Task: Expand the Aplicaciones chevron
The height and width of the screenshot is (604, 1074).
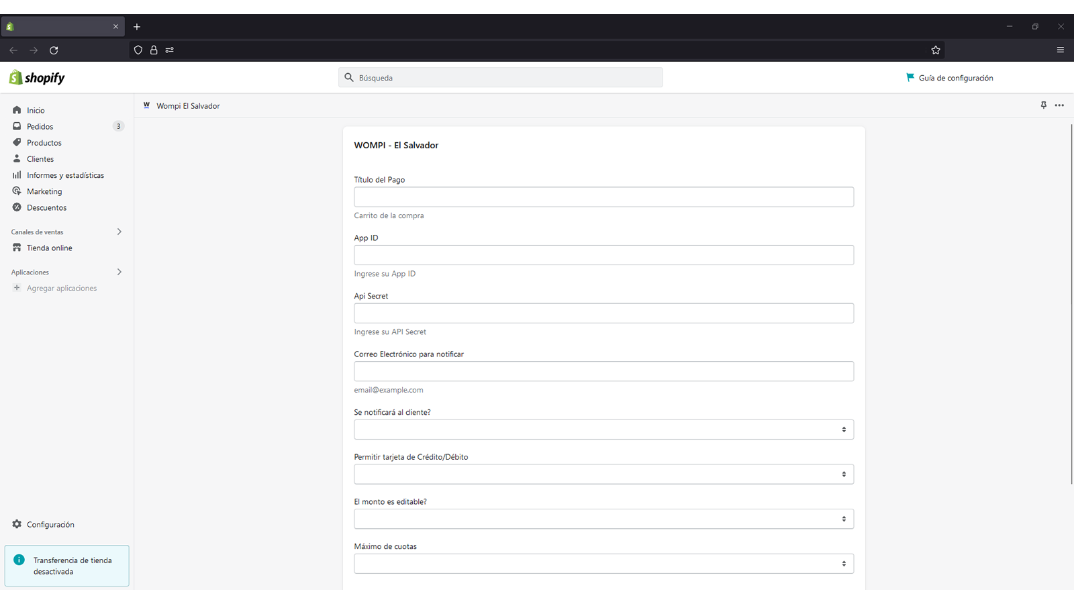Action: [x=119, y=272]
